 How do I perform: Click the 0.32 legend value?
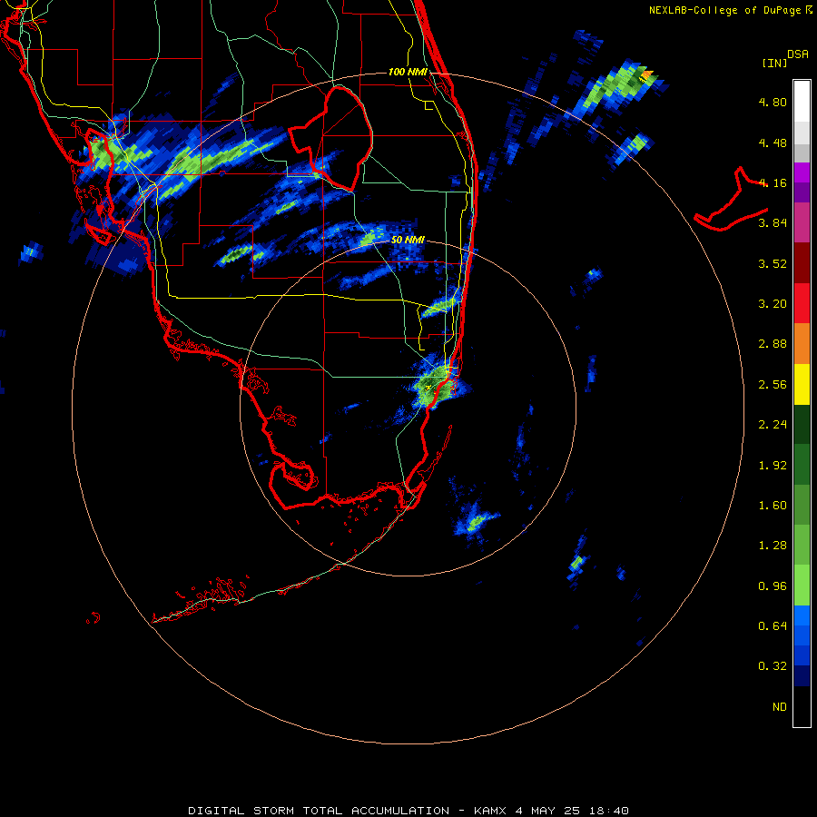tap(773, 666)
